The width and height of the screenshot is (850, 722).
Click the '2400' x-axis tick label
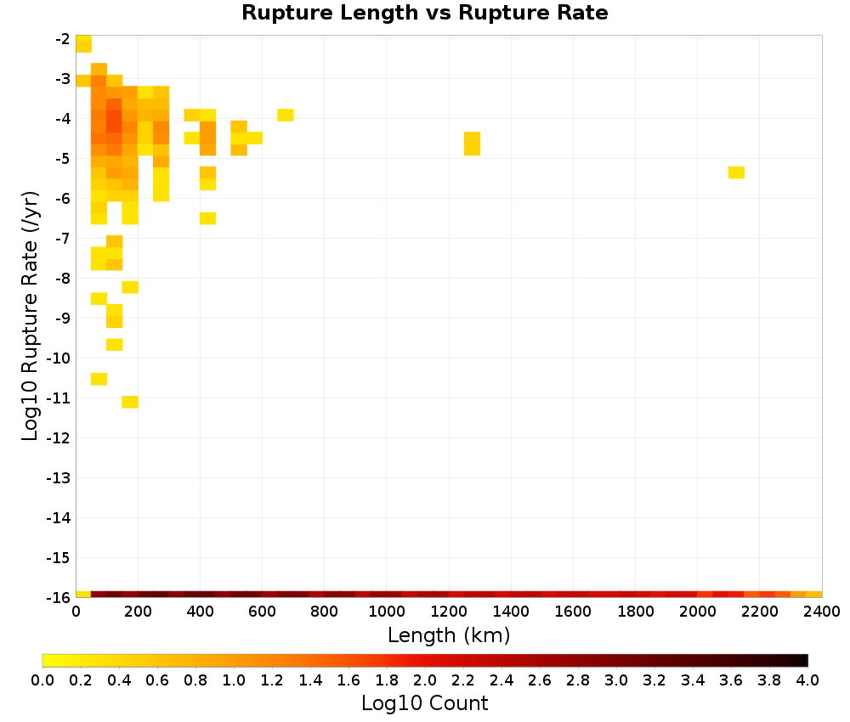(822, 612)
